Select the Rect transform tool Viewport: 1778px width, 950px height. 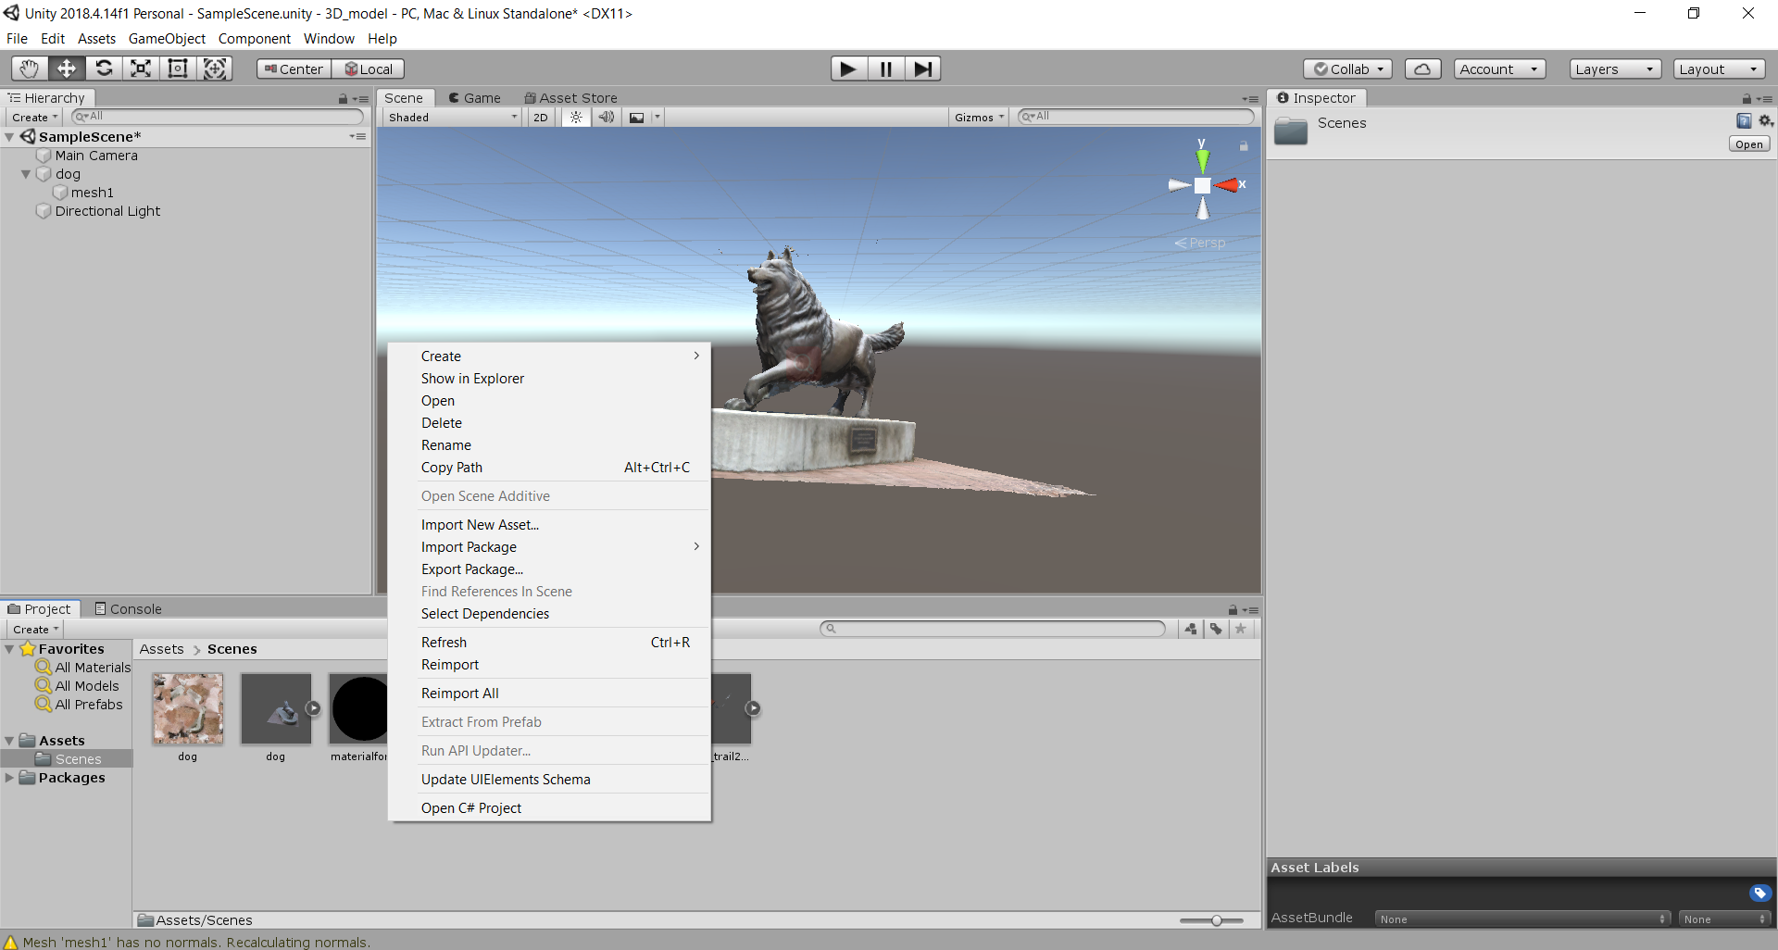click(178, 69)
